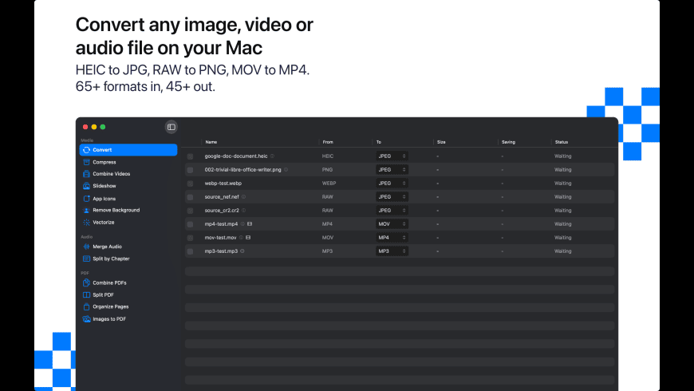Click the HEIC source format cell

(328, 156)
